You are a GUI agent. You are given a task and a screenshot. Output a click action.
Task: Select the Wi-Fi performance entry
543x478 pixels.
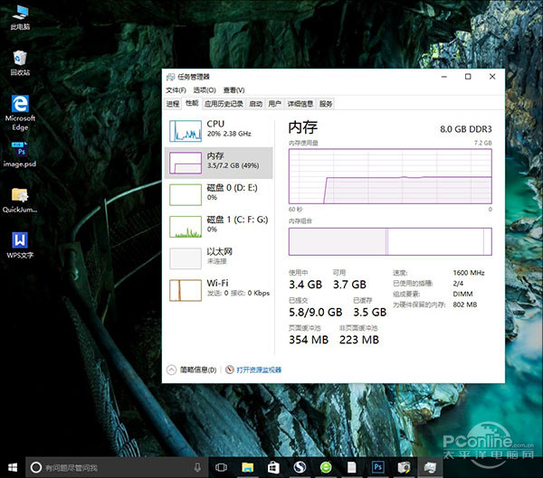click(x=219, y=290)
